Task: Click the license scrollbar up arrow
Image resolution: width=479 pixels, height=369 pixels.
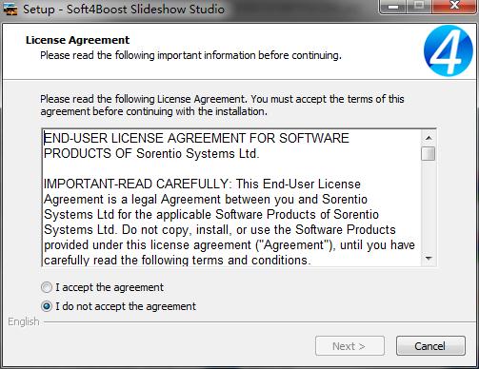Action: 429,138
